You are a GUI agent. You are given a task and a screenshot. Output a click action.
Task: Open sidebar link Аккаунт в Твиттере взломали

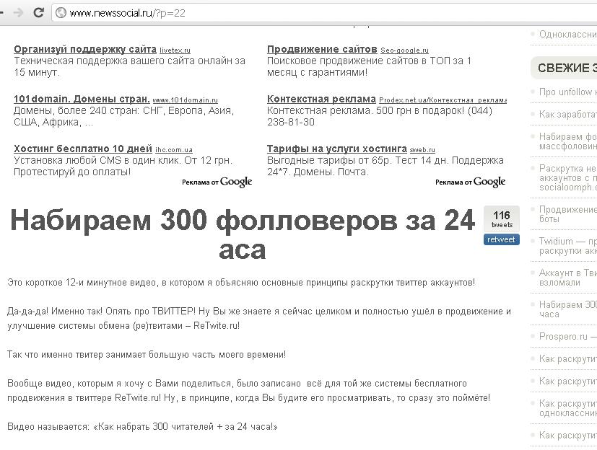[x=567, y=278]
